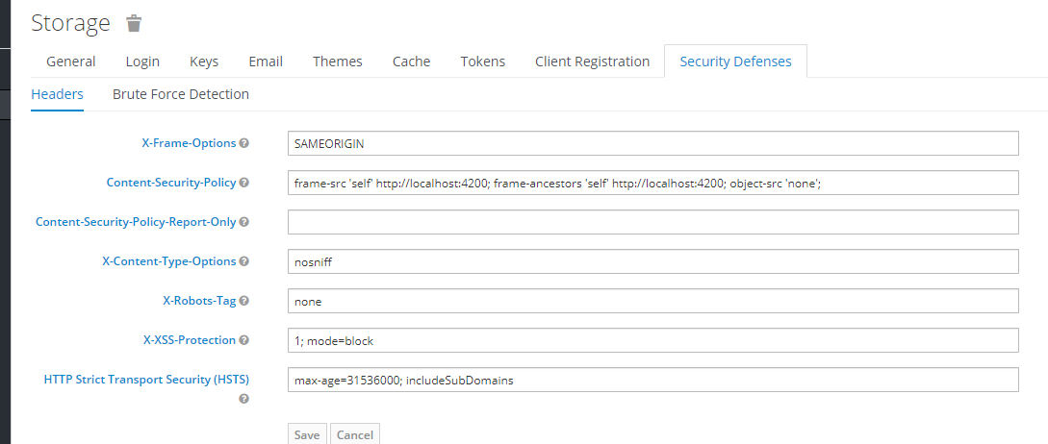Click the Content-Security-Policy help icon
1048x444 pixels.
[x=244, y=183]
